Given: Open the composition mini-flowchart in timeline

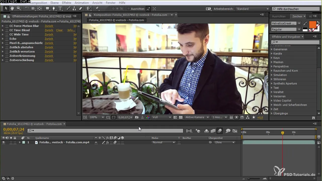Looking at the screenshot, I should [x=189, y=131].
